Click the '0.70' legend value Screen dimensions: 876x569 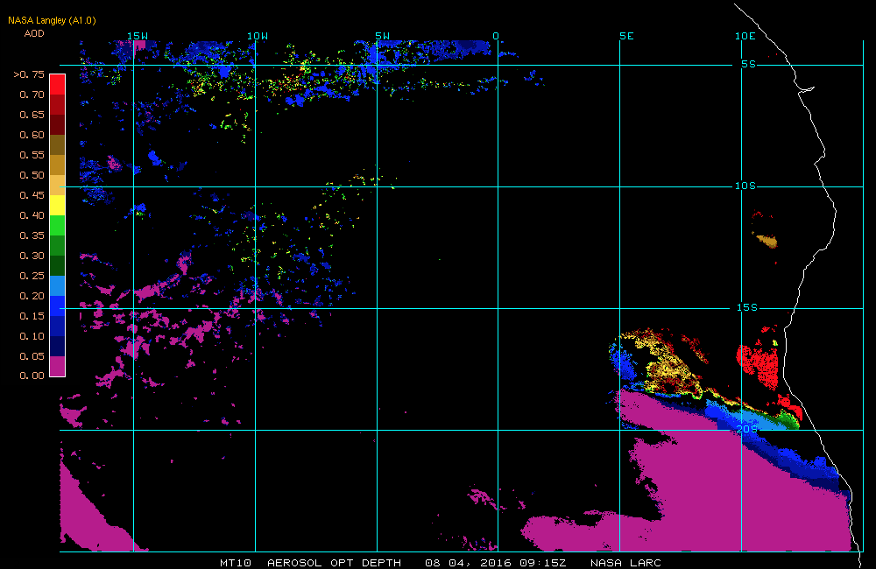[x=32, y=95]
